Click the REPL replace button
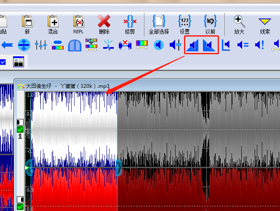 (x=78, y=24)
